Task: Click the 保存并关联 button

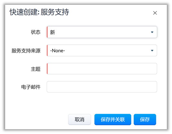Action: tap(113, 120)
